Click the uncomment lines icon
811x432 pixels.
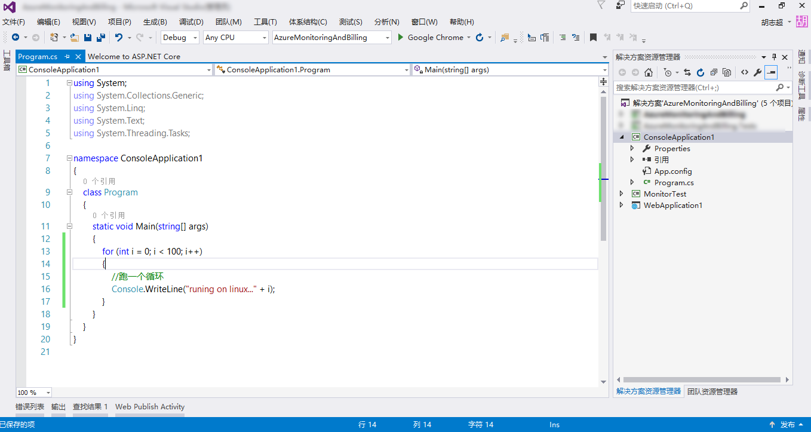click(x=576, y=37)
